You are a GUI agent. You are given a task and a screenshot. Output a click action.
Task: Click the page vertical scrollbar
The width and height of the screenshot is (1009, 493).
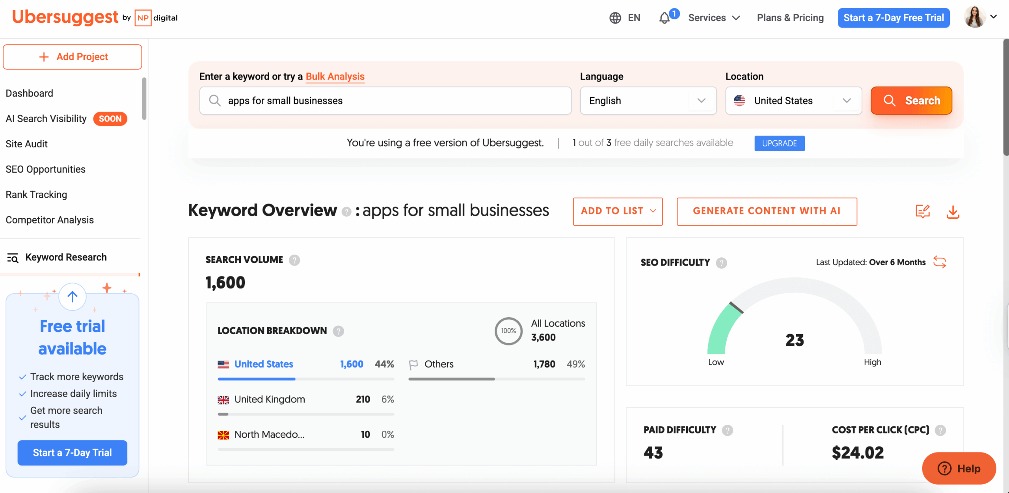[1006, 97]
